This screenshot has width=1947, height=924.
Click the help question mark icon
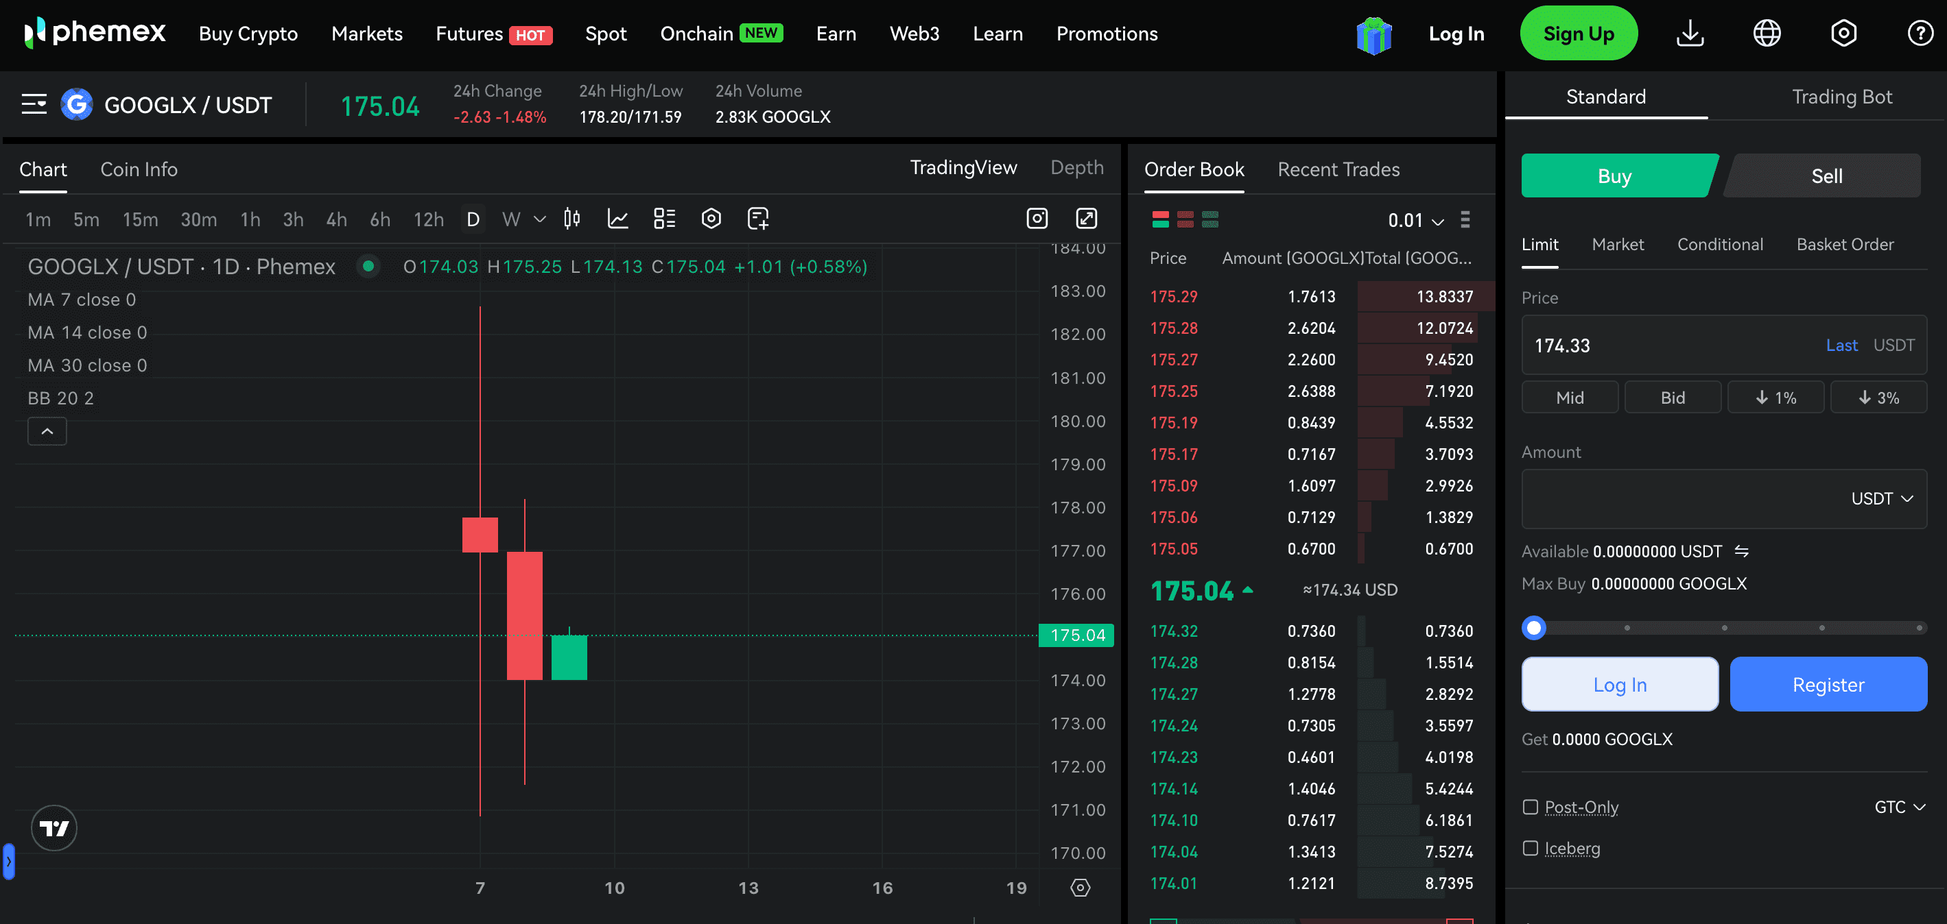pyautogui.click(x=1920, y=34)
